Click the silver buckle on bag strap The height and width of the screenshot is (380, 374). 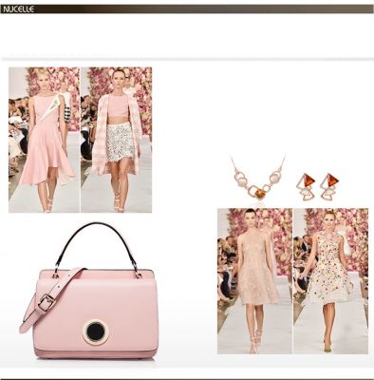pyautogui.click(x=47, y=302)
